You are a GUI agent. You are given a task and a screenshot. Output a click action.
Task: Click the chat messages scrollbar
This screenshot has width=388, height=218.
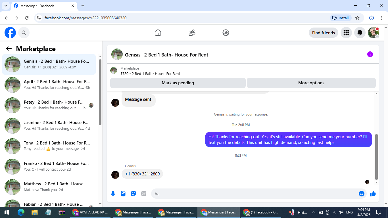[x=377, y=157]
